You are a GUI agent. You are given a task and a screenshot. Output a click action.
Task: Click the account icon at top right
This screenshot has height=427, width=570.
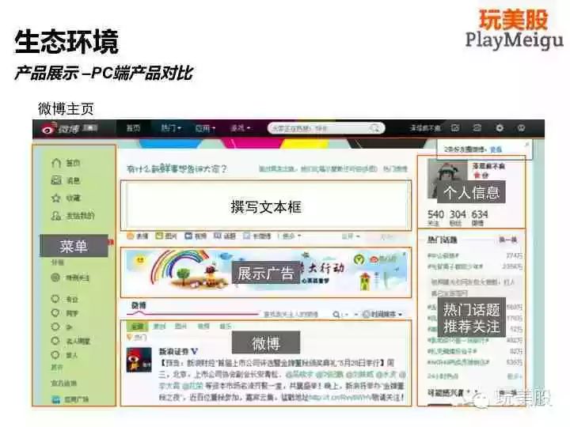tap(521, 128)
